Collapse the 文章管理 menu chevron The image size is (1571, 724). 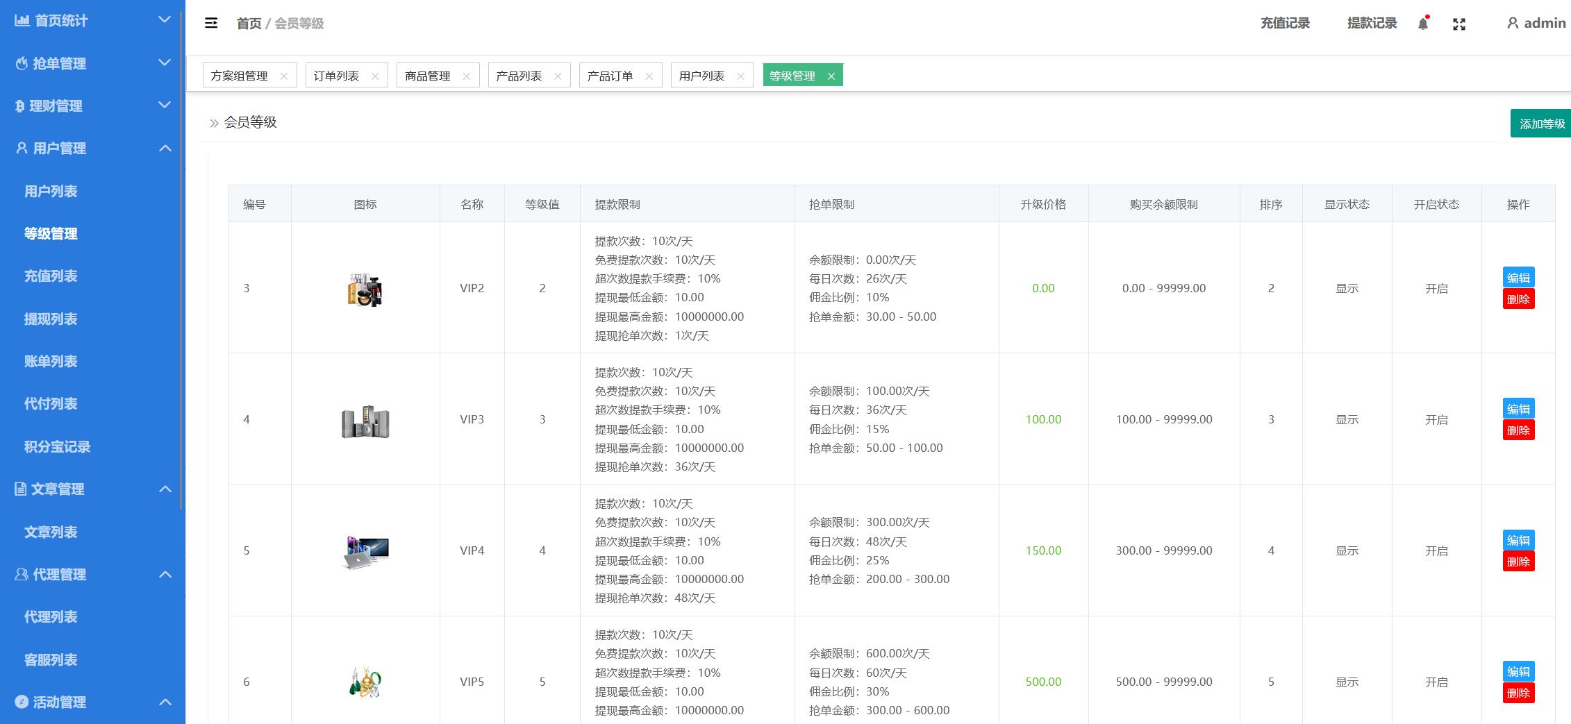(165, 489)
